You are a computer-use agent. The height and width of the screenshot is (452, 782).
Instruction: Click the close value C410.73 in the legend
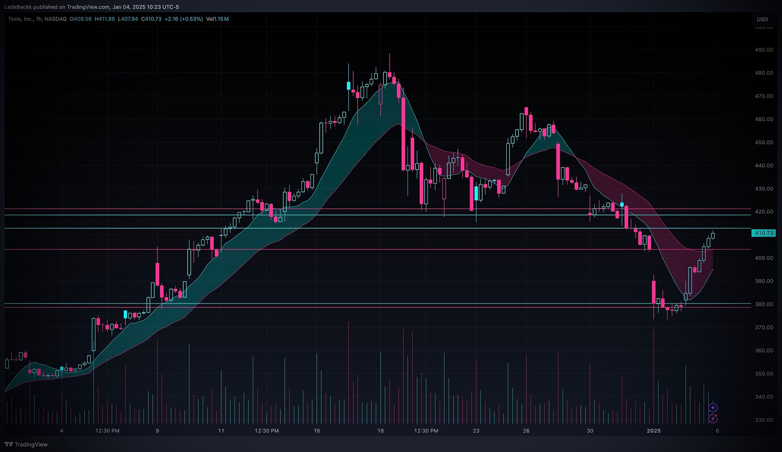click(151, 19)
